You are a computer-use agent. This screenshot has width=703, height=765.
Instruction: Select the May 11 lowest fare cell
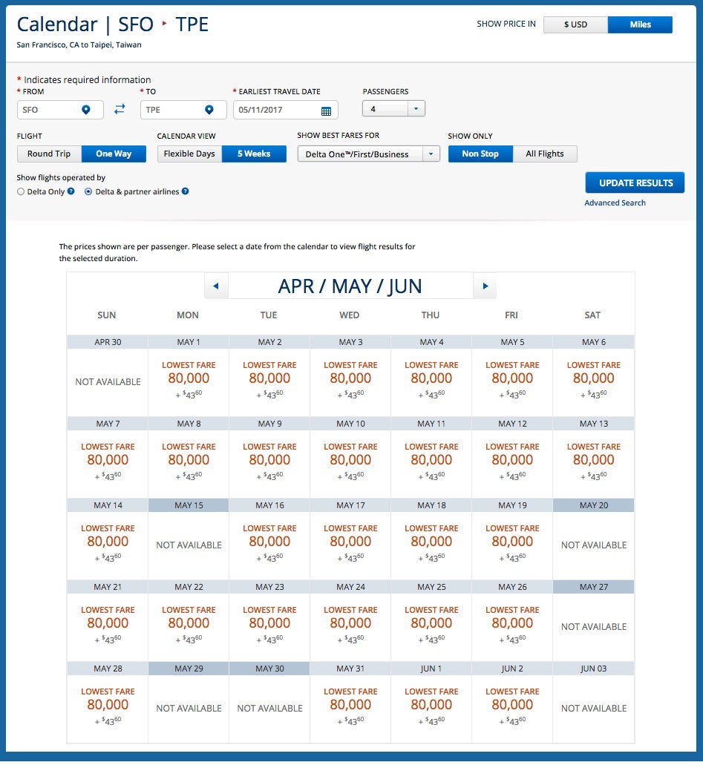431,460
